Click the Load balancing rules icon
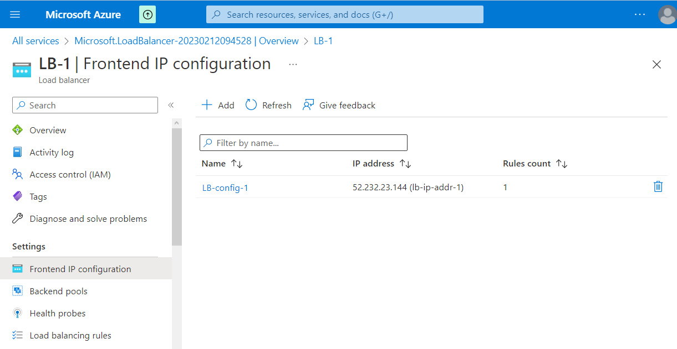Viewport: 677px width, 349px height. coord(18,335)
